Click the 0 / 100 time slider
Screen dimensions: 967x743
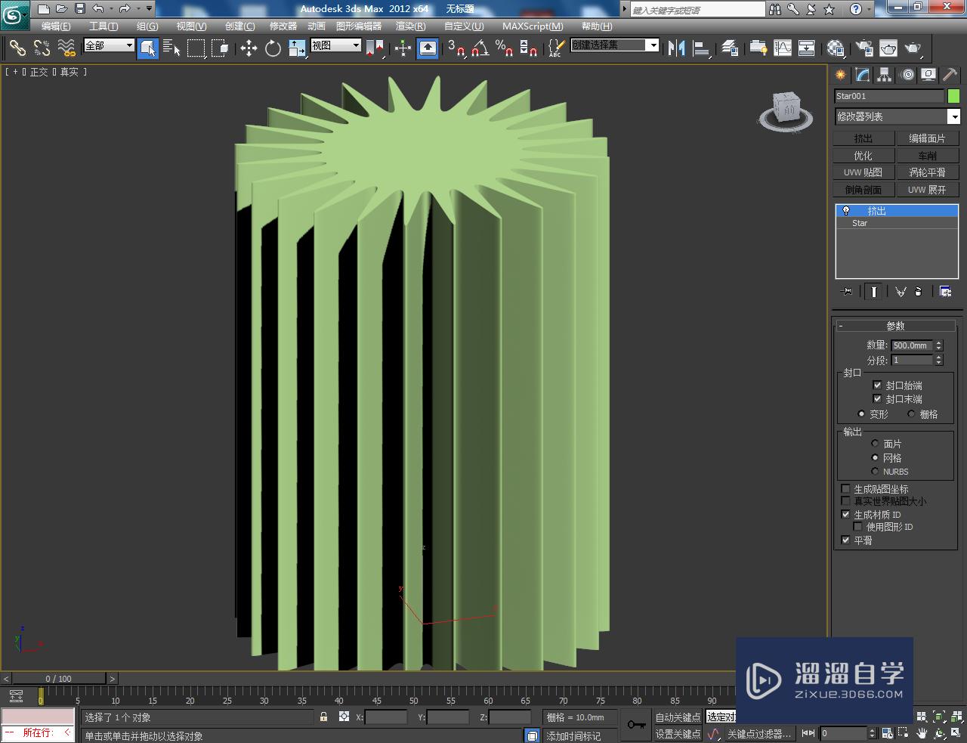(59, 679)
